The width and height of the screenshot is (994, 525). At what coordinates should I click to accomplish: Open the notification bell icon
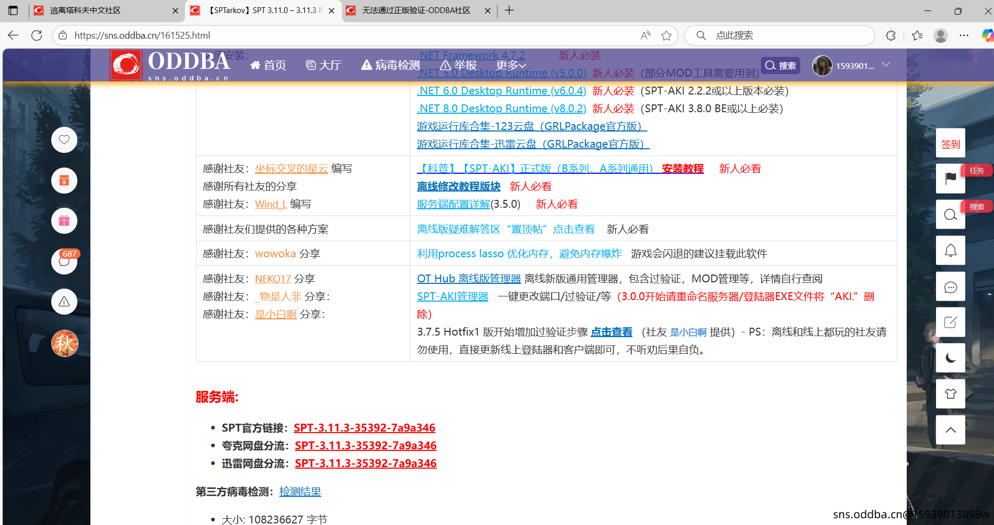tap(950, 250)
